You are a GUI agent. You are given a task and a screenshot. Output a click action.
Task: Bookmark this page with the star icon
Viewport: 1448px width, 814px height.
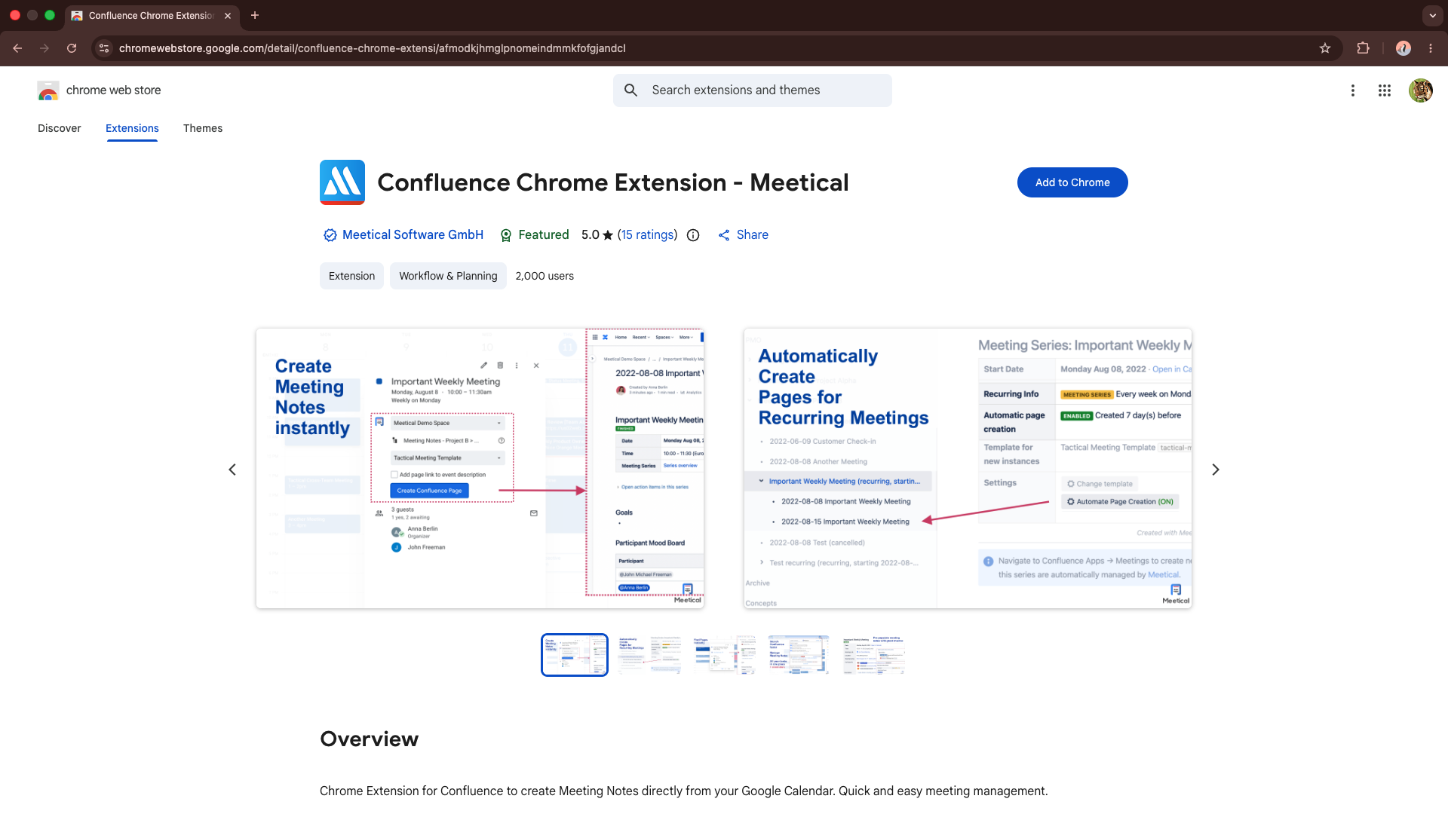coord(1325,48)
